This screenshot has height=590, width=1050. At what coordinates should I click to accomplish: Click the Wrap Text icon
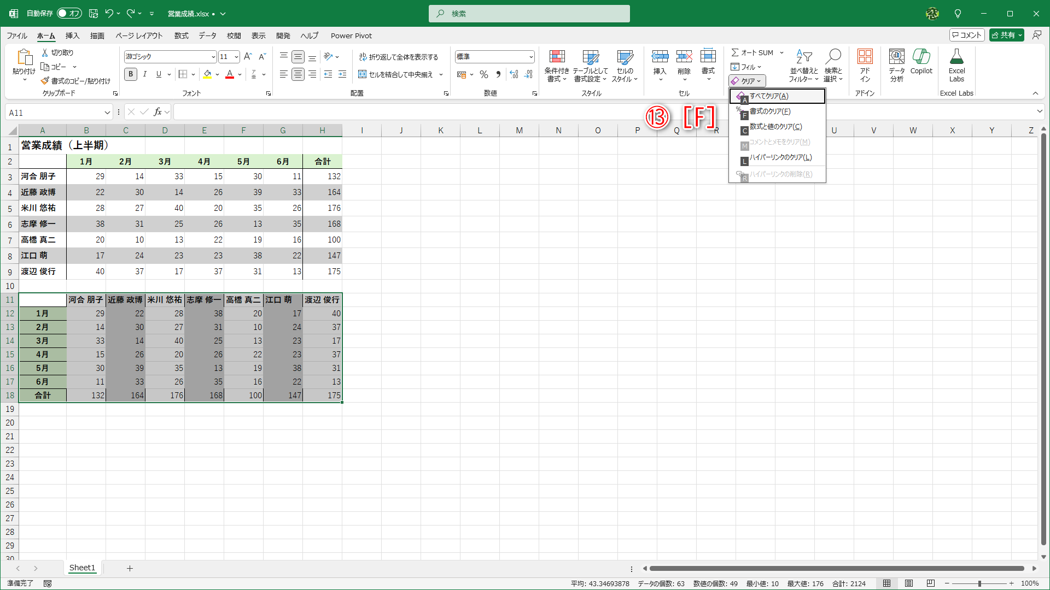pyautogui.click(x=363, y=57)
